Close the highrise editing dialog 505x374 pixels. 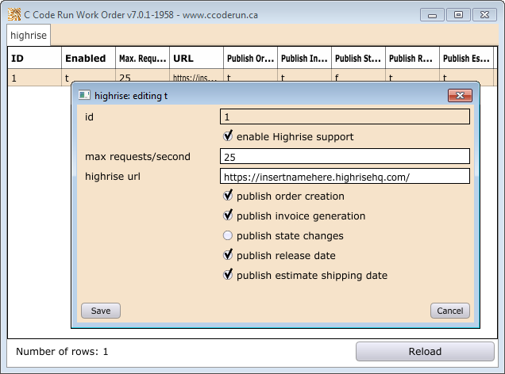coord(460,96)
